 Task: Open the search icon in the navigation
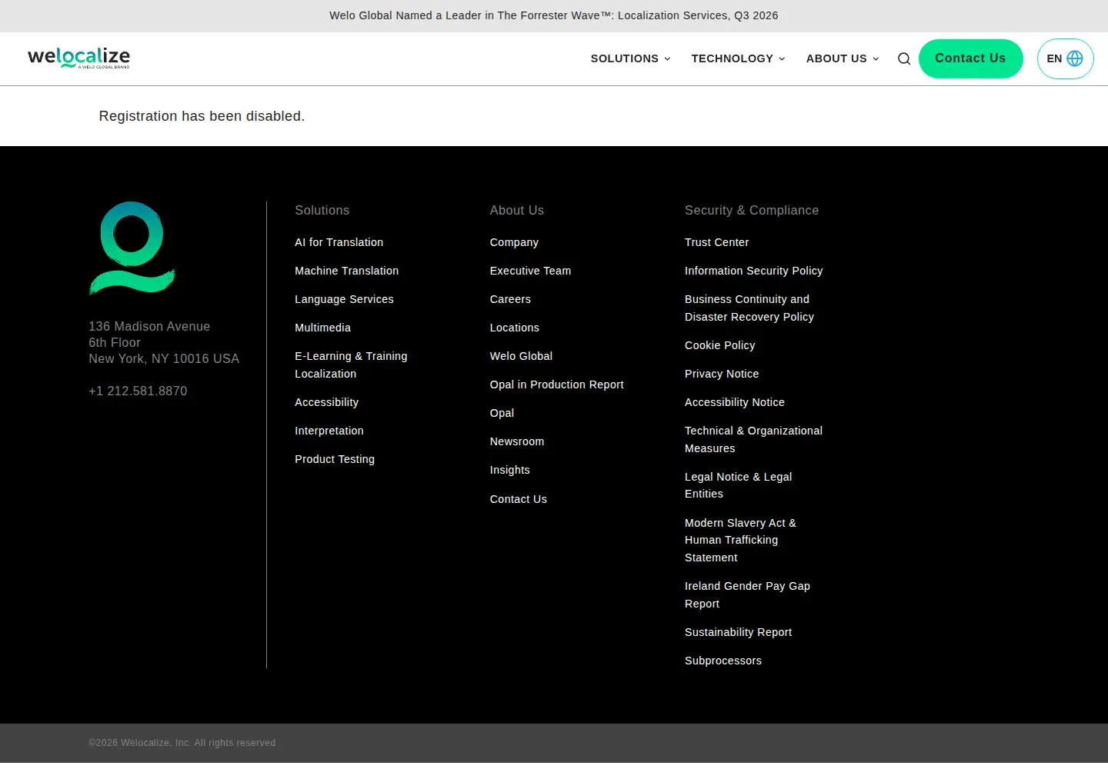point(904,58)
